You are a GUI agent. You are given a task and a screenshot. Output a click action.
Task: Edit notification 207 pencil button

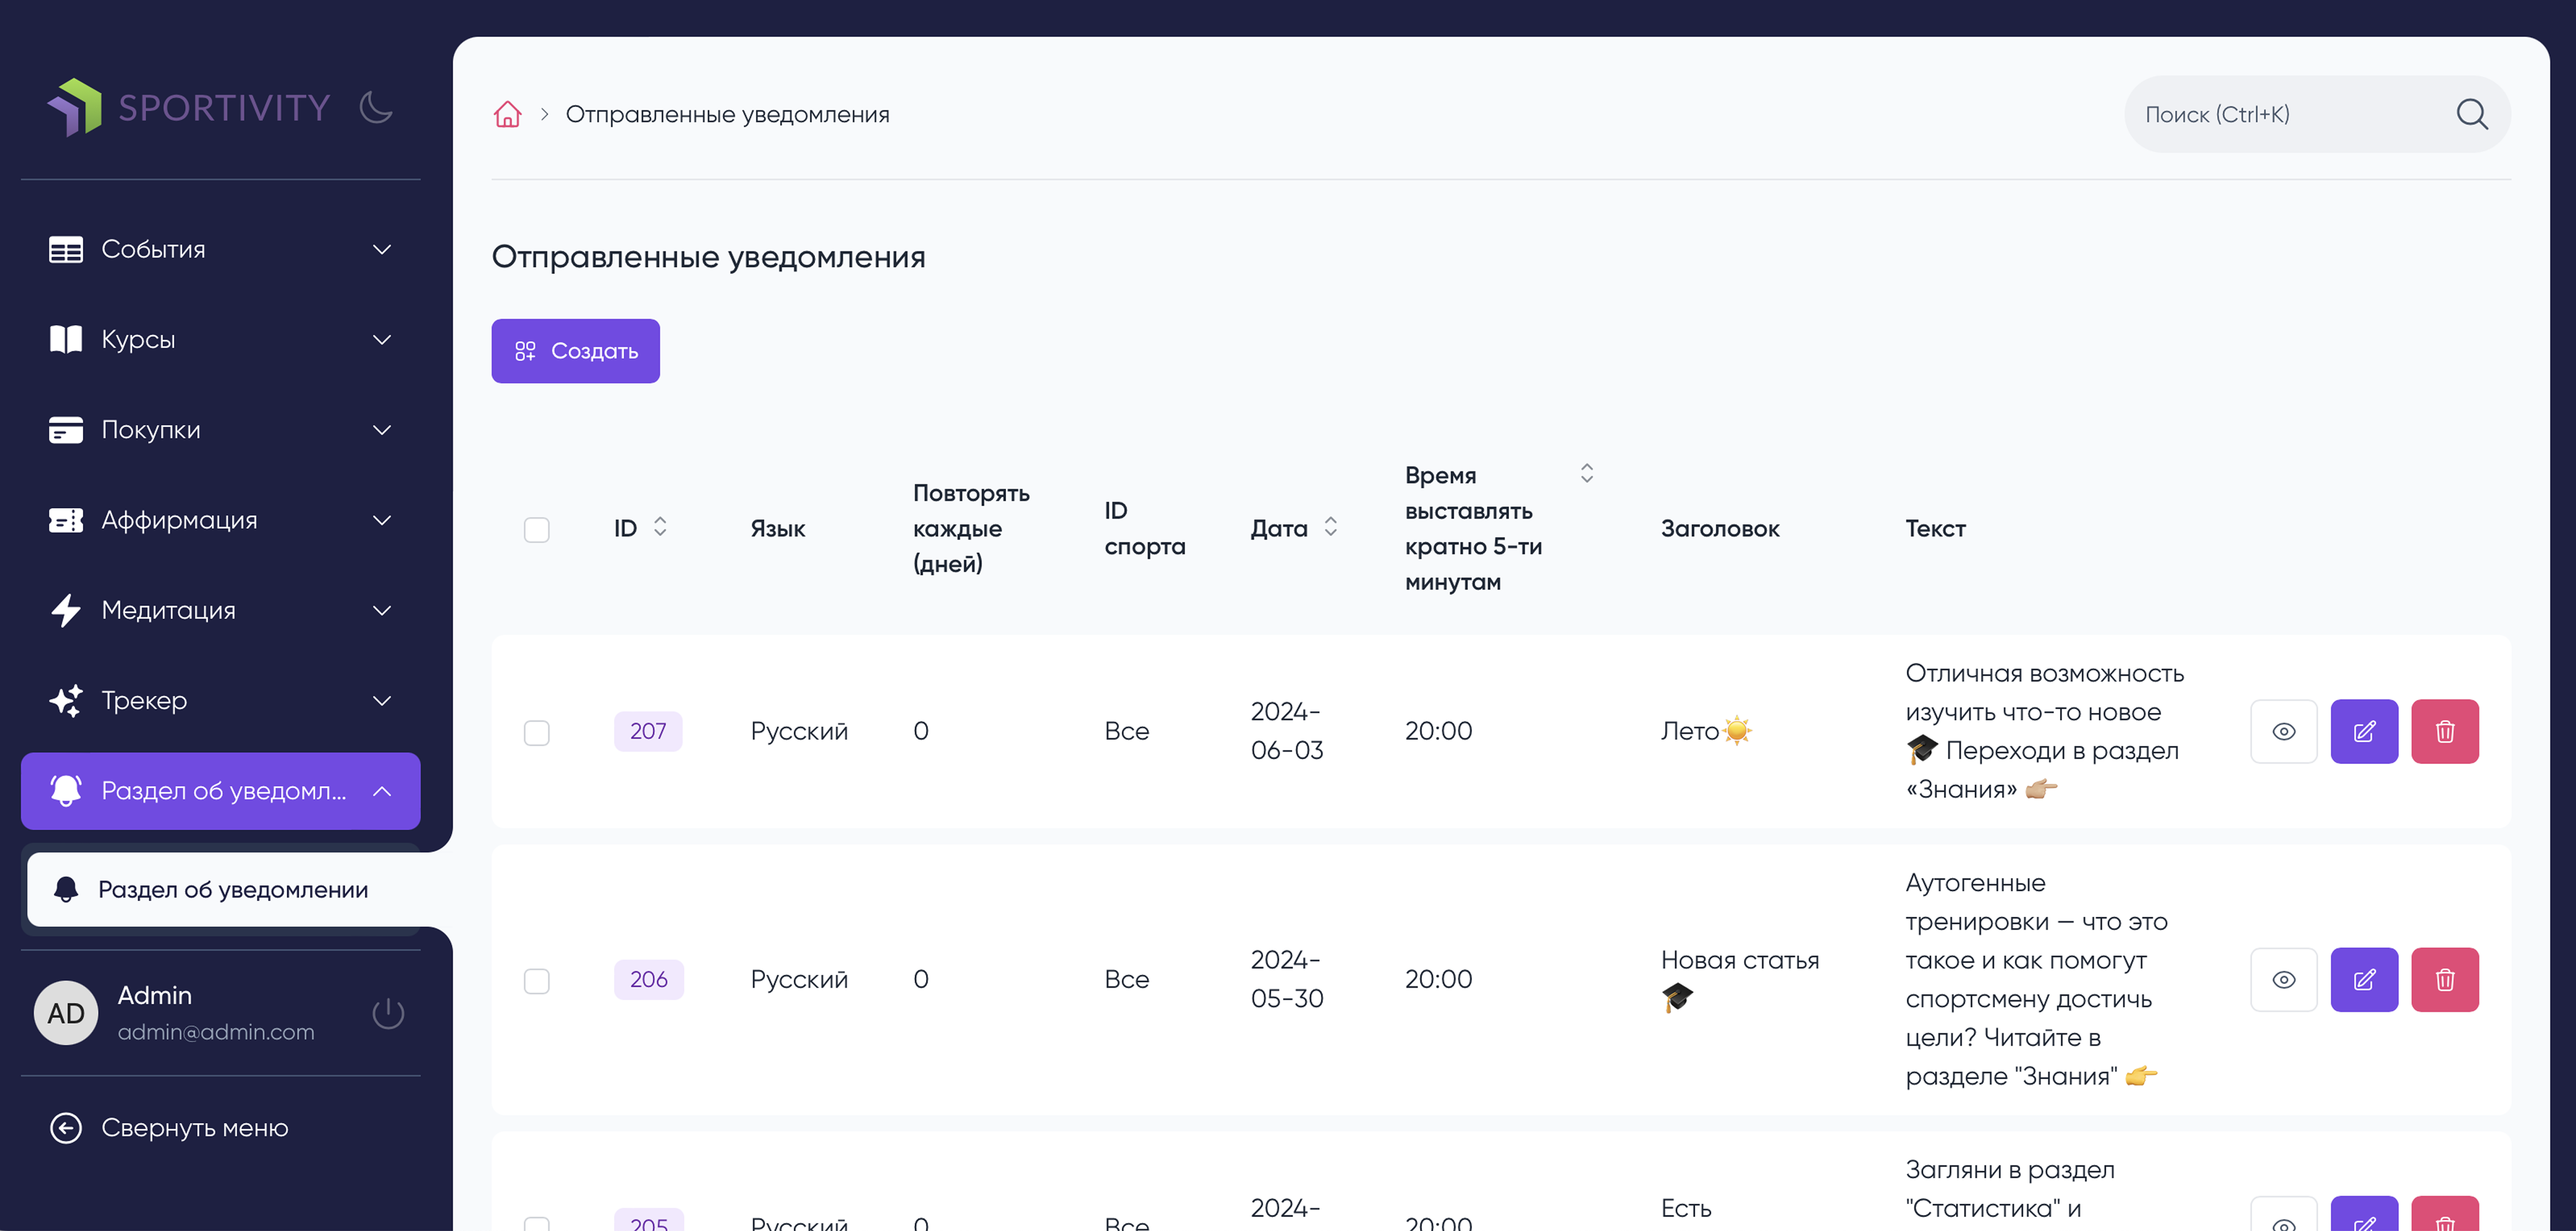2364,731
